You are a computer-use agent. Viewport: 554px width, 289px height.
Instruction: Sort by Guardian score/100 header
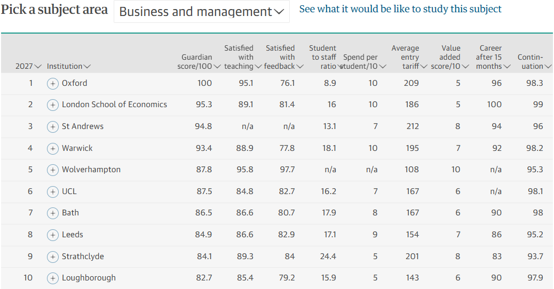click(199, 62)
